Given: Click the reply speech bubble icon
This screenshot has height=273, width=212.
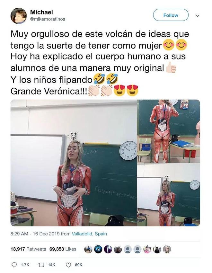Looking at the screenshot, I should [14, 265].
